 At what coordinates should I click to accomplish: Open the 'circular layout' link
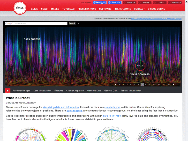point(112,107)
